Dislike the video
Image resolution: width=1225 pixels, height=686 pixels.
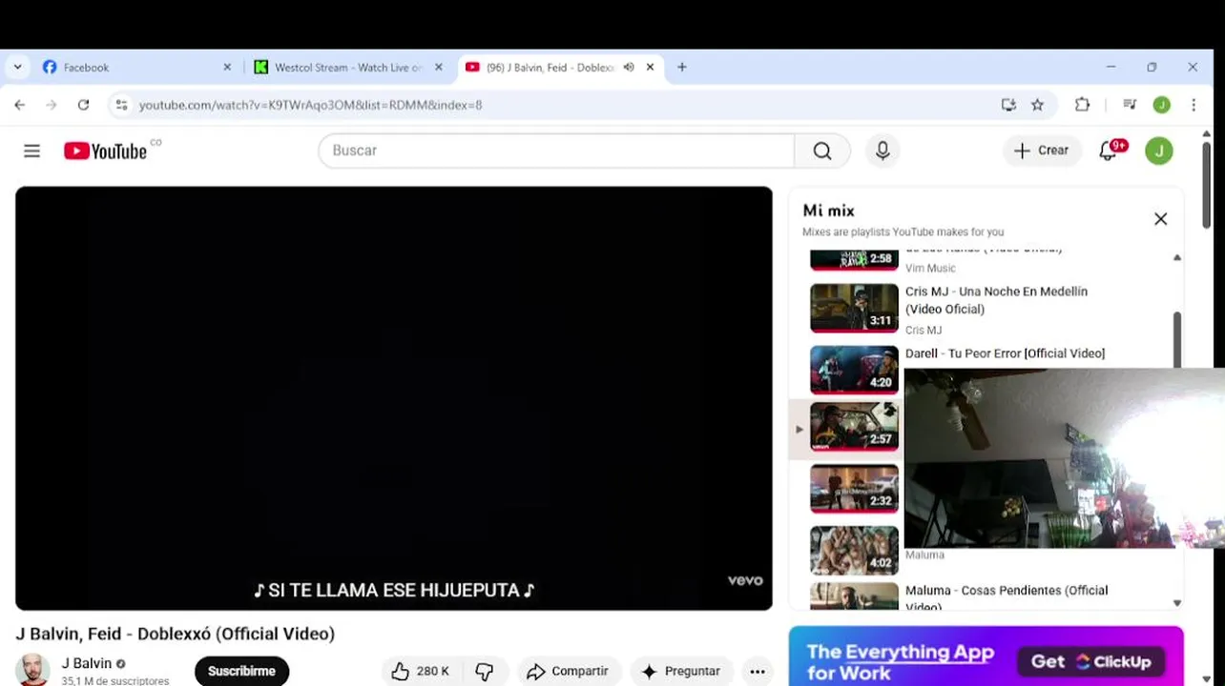pyautogui.click(x=485, y=671)
